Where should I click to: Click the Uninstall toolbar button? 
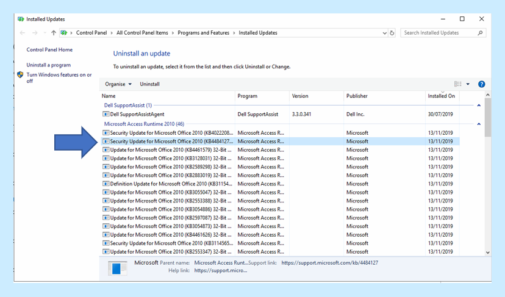[149, 84]
